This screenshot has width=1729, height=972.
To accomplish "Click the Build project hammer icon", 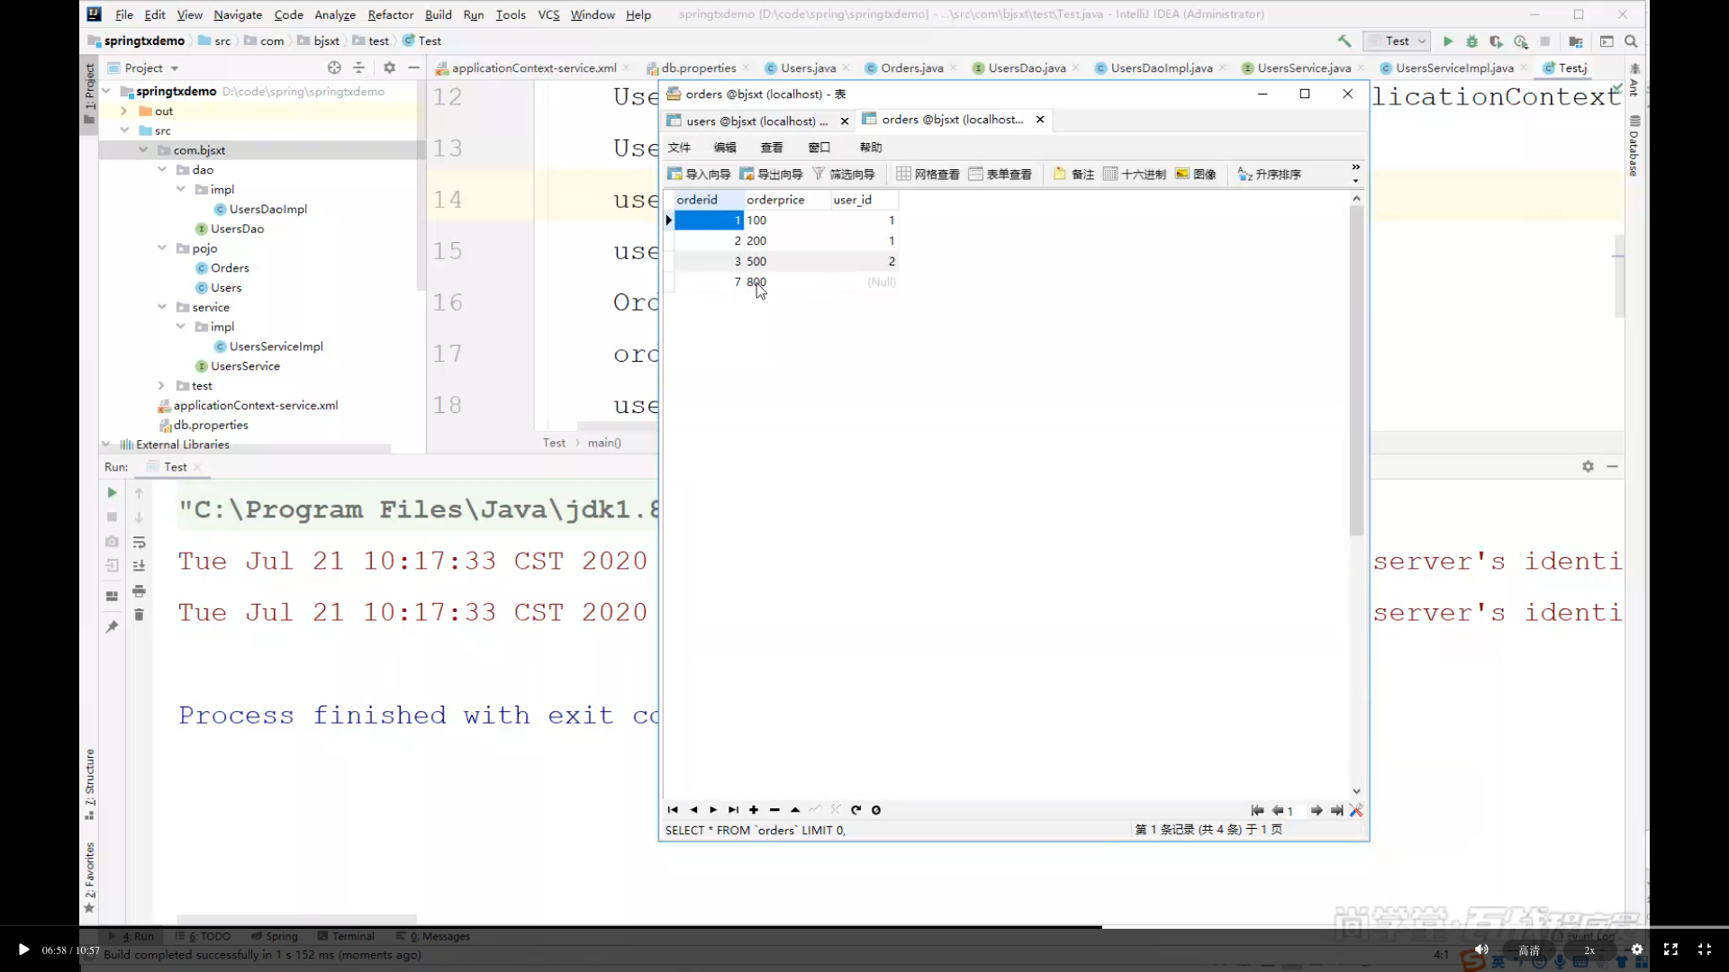I will pyautogui.click(x=1344, y=41).
